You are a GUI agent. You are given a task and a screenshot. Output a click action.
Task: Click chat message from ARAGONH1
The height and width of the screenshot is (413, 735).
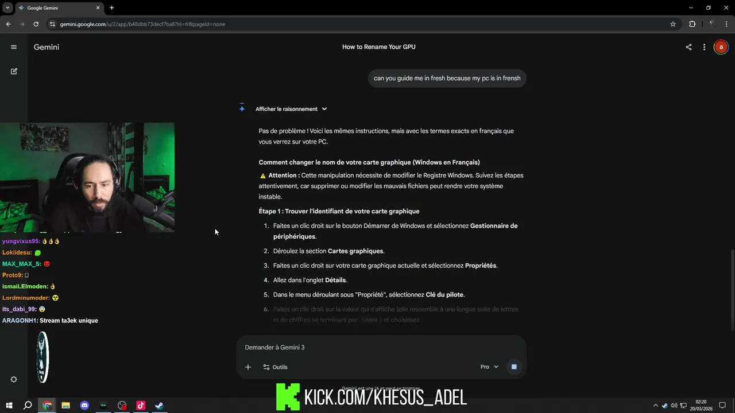pyautogui.click(x=50, y=321)
